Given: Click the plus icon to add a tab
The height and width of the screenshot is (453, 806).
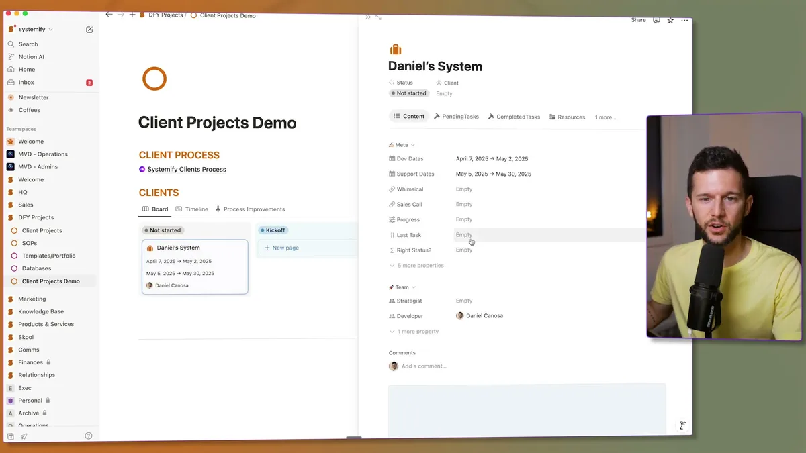Looking at the screenshot, I should pos(132,13).
